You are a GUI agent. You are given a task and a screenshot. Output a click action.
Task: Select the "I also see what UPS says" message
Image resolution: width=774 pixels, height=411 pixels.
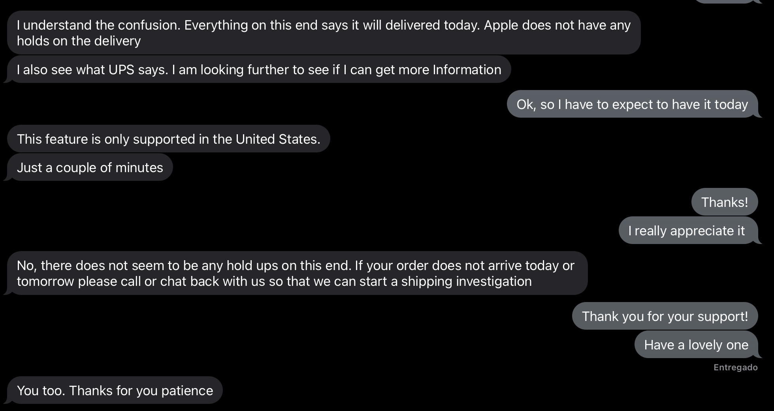(259, 69)
